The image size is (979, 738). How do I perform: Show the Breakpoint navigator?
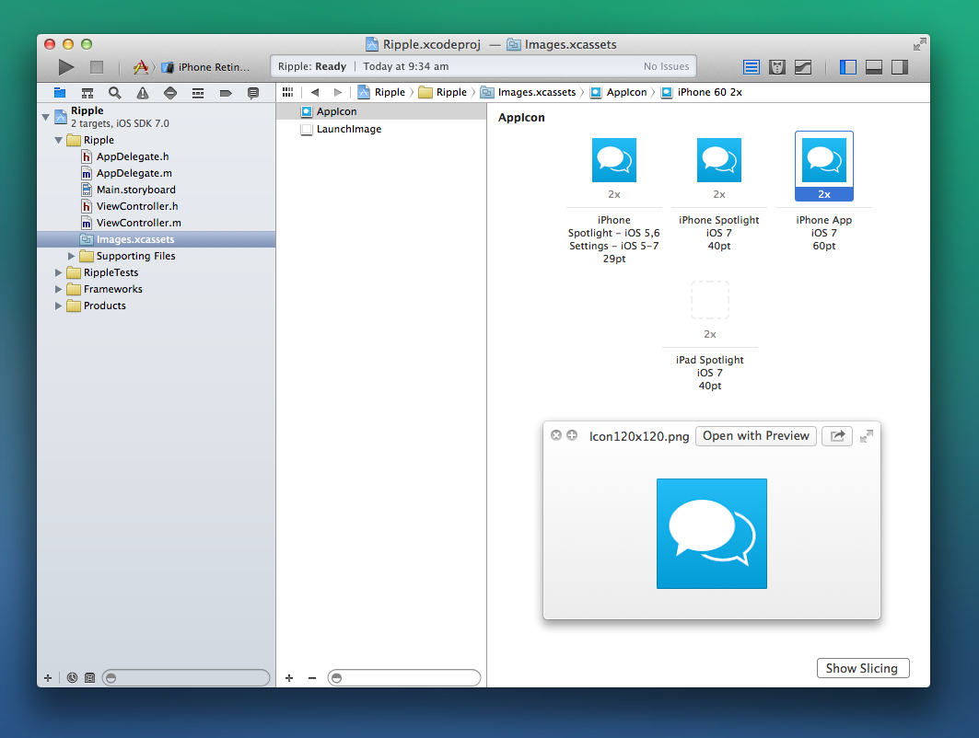point(226,93)
